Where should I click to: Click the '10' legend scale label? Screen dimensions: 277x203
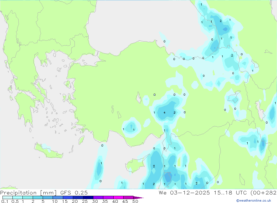55,201
